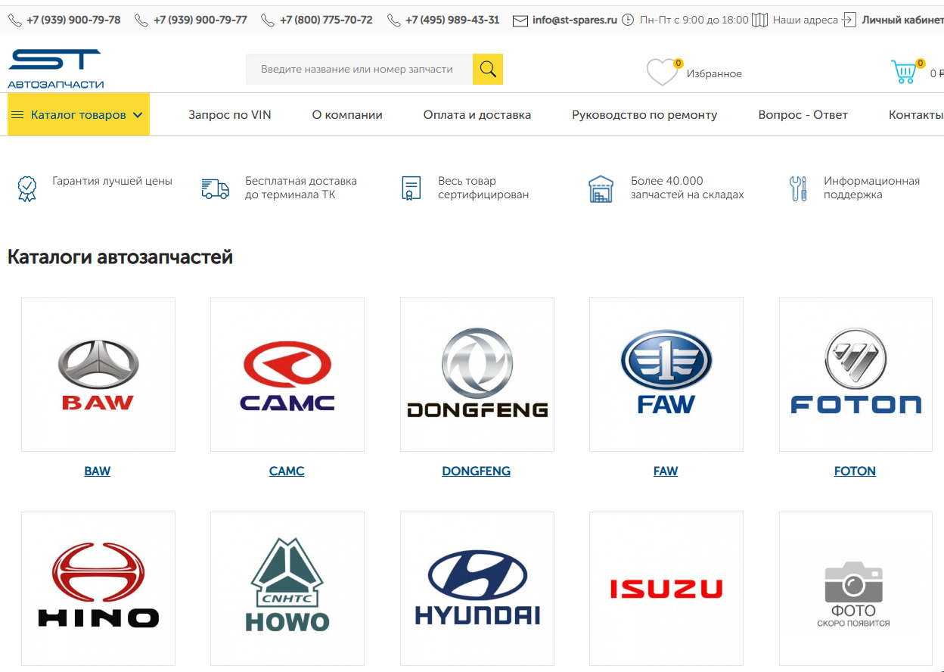This screenshot has height=672, width=944.
Task: Open the BAW logo tile
Action: (98, 375)
